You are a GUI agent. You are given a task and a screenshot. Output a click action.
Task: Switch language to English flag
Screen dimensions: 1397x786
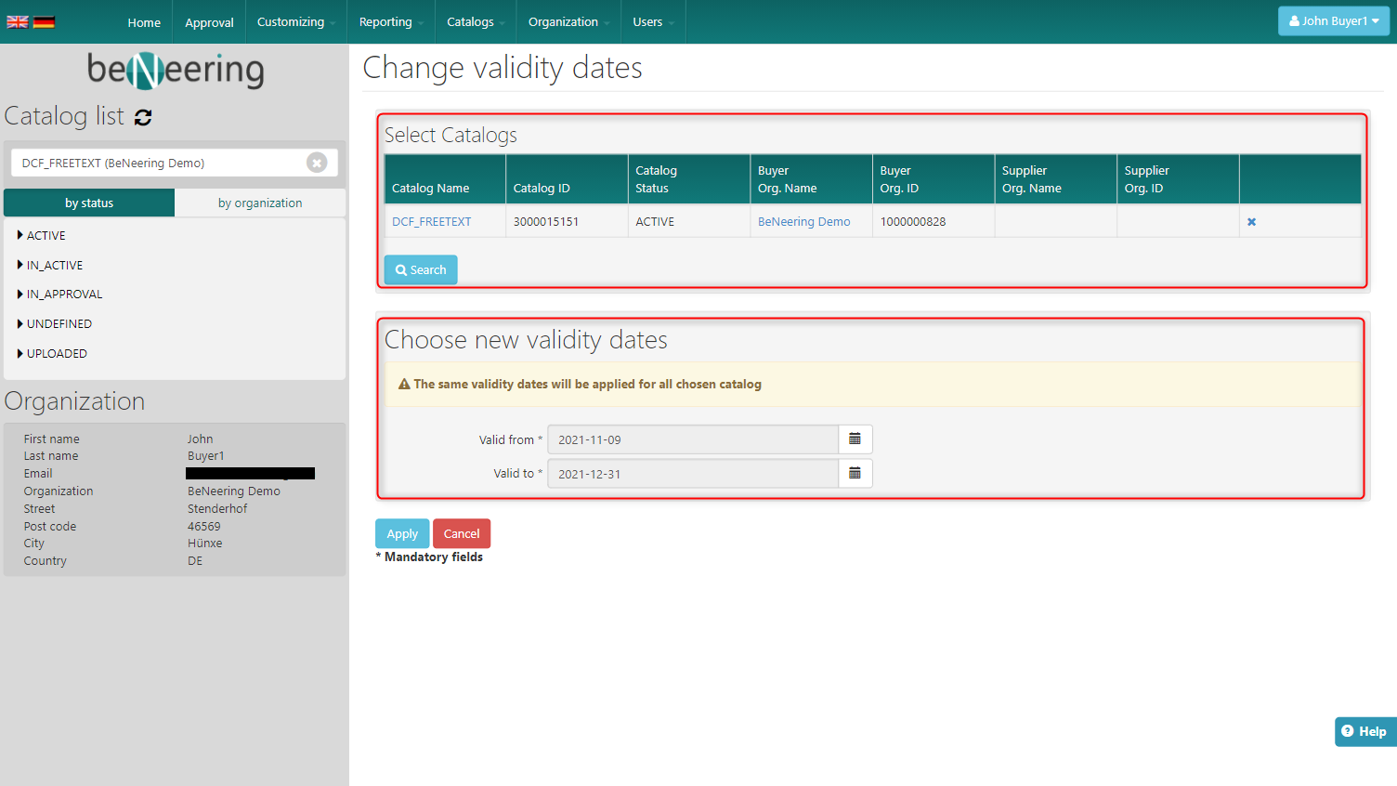(x=17, y=22)
